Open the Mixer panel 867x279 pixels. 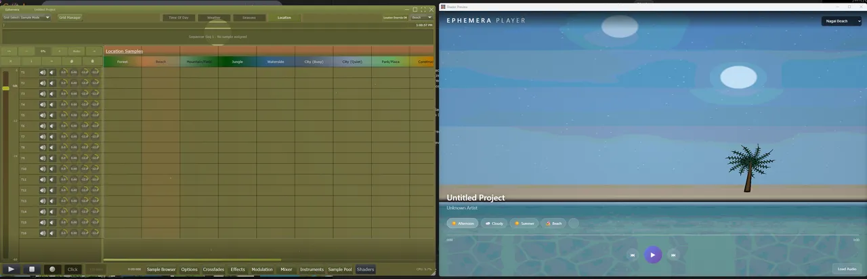tap(287, 270)
